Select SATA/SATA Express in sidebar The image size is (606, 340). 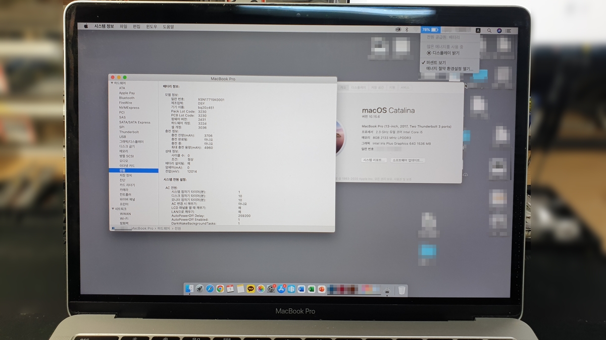pyautogui.click(x=135, y=123)
